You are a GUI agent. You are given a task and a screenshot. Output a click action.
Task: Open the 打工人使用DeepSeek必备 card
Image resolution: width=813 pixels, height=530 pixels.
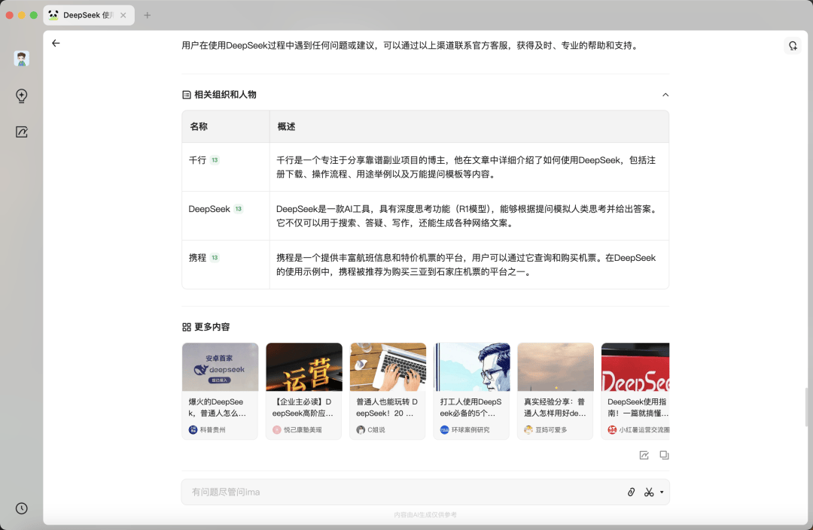click(x=472, y=391)
